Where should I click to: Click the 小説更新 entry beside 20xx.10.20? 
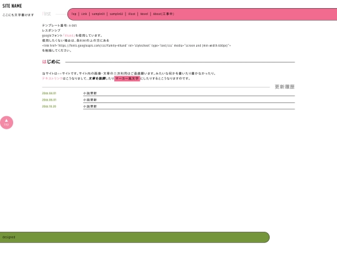pyautogui.click(x=90, y=106)
